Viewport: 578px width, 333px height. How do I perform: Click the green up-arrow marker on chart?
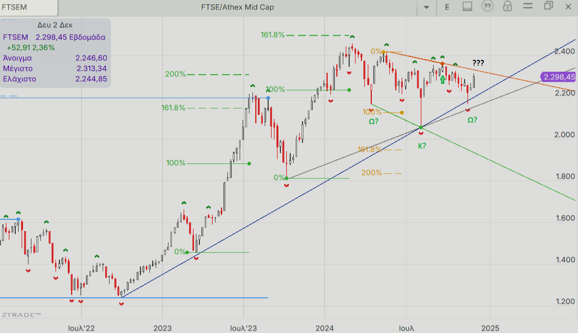click(x=443, y=79)
